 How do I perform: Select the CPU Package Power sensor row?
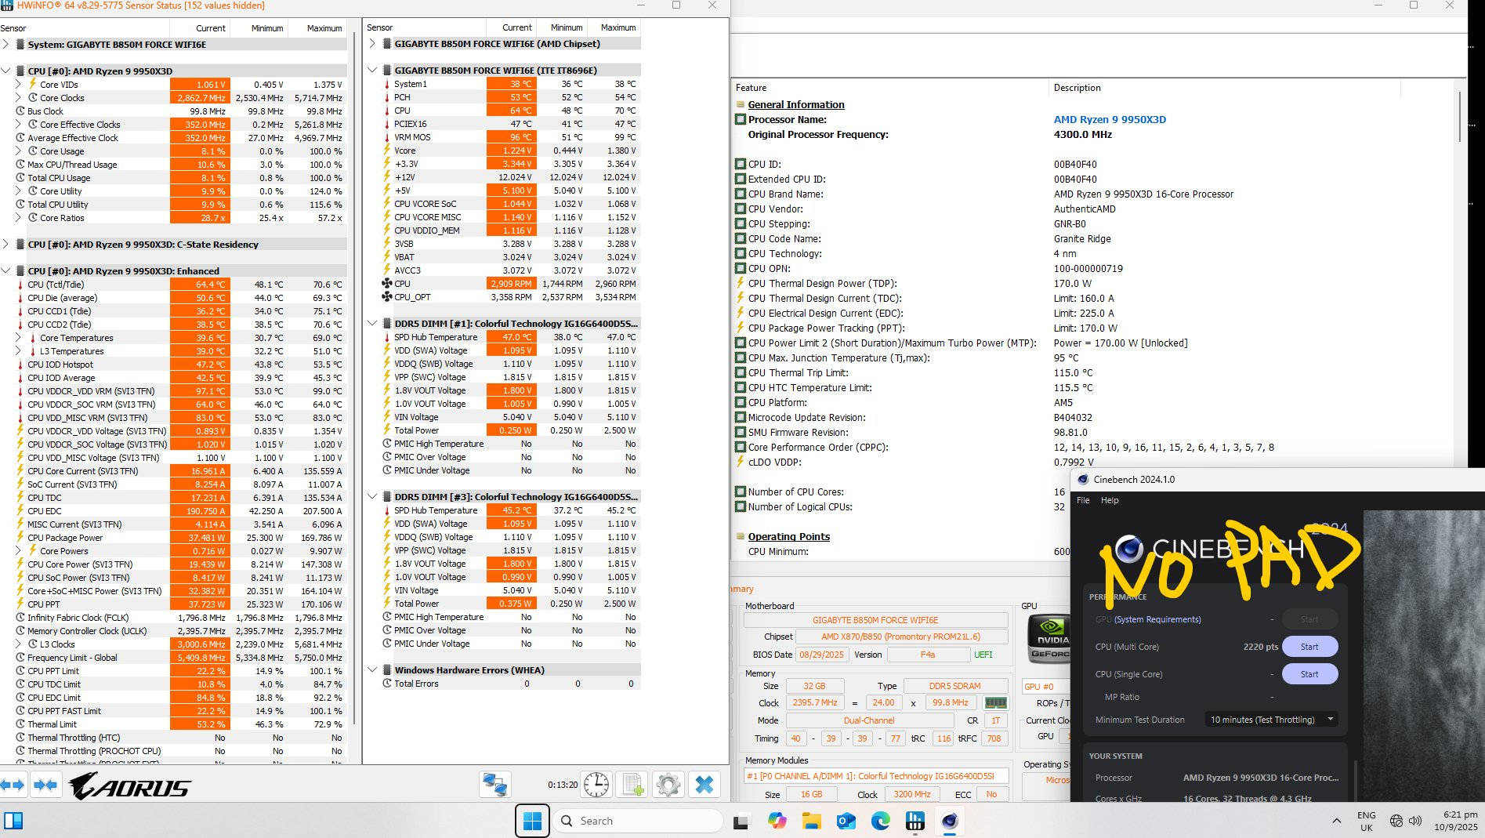[x=172, y=538]
